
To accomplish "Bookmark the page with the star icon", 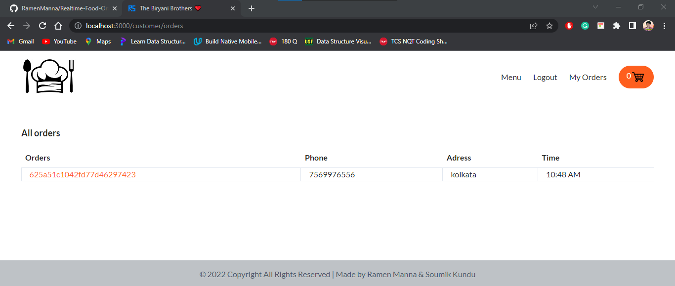I will [x=549, y=25].
